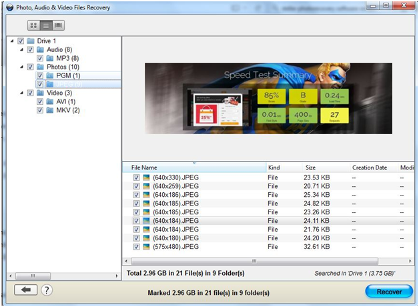Click the Speed Test Summary preview image
This screenshot has width=419, height=307.
pos(268,98)
